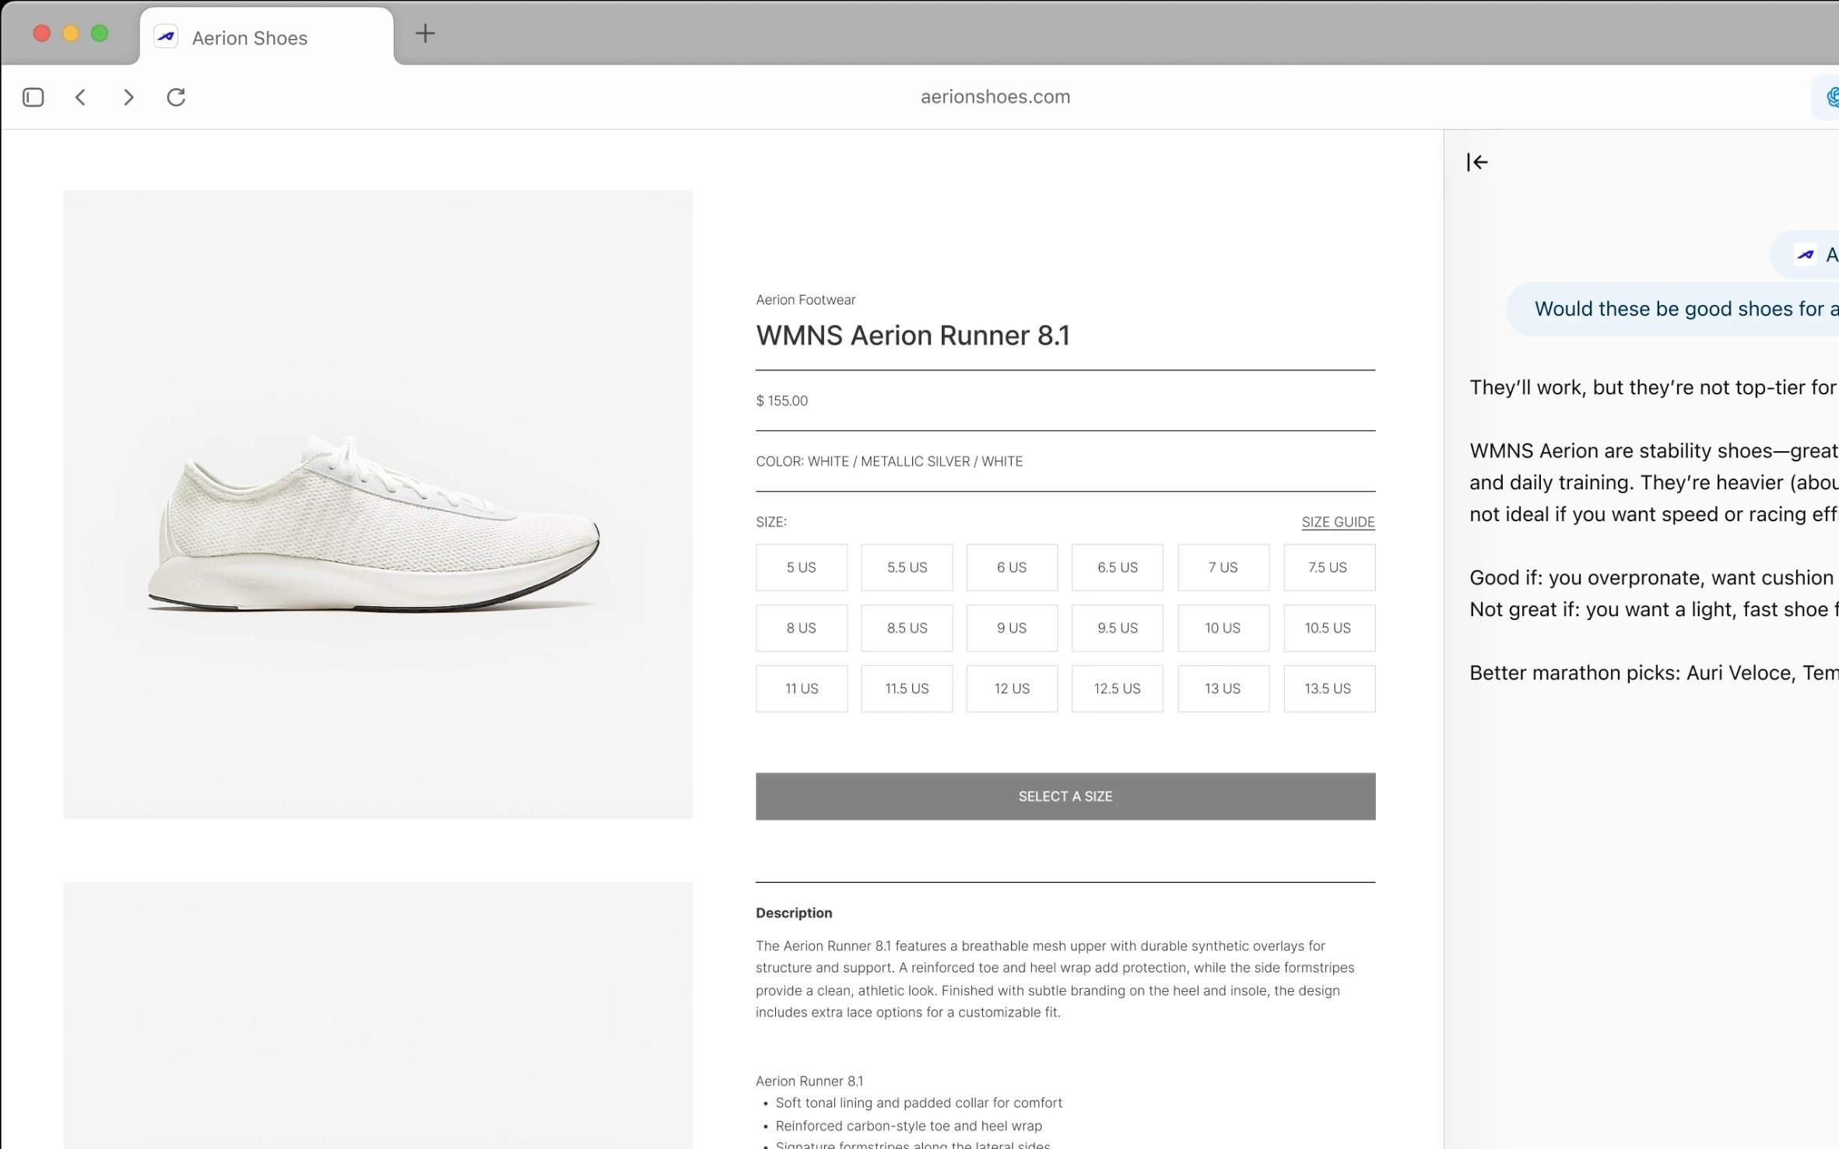
Task: Click the aerionshoes.com address bar
Action: coord(995,96)
